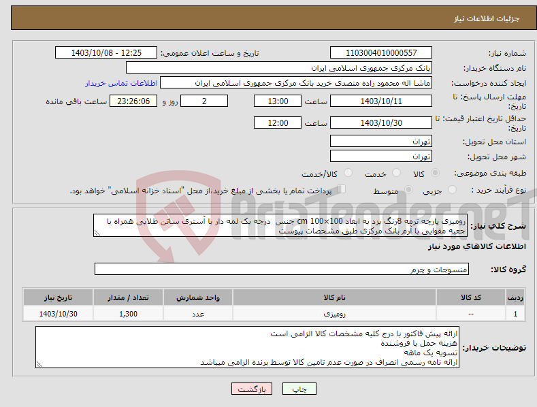This screenshot has height=407, width=537.
Task: Click the resize handle of buyer notes box
Action: point(39,365)
